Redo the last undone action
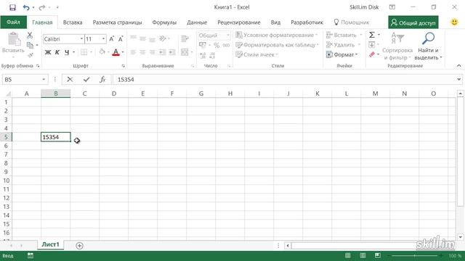465x261 pixels. (42, 7)
